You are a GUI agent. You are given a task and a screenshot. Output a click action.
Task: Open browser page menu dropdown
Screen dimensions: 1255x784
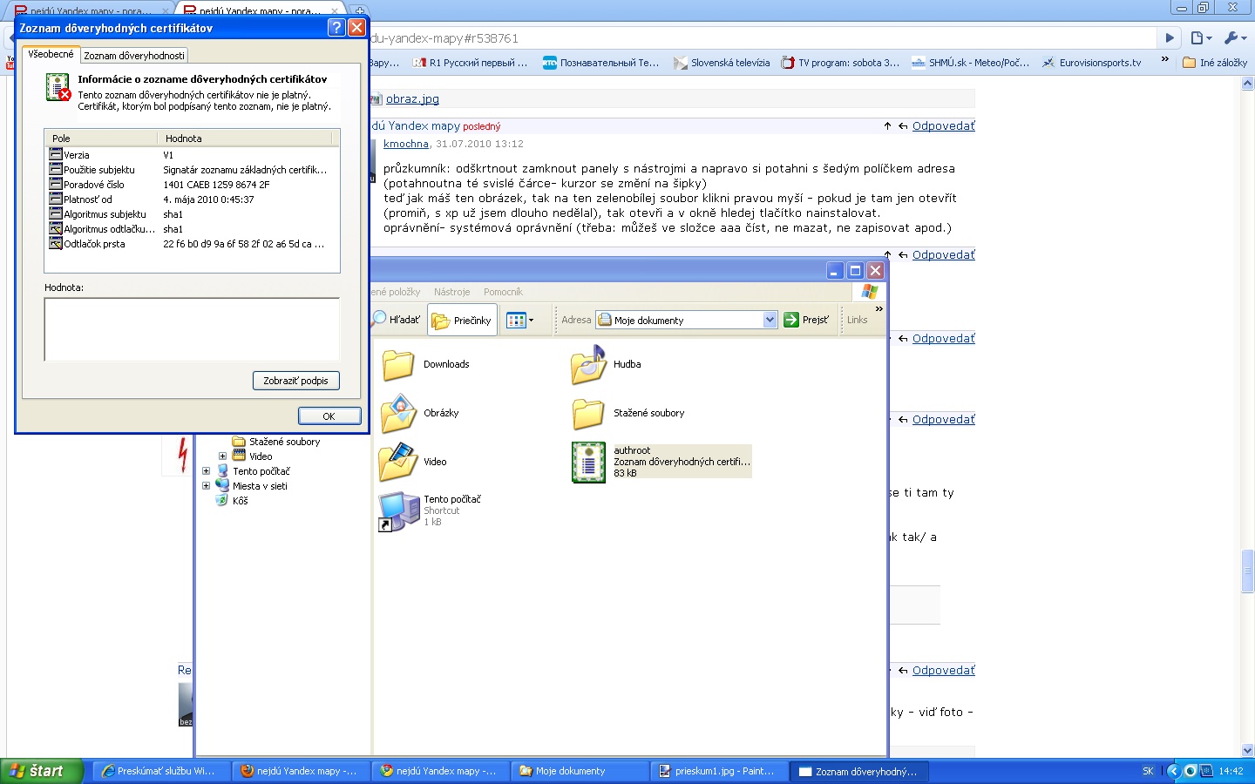[1202, 38]
